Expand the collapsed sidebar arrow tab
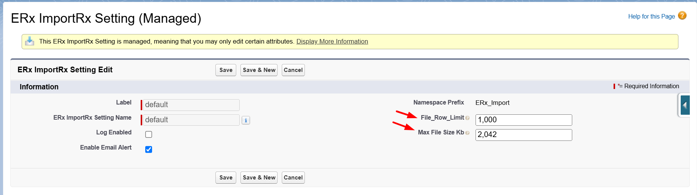Viewport: 697px width, 195px height. [685, 105]
